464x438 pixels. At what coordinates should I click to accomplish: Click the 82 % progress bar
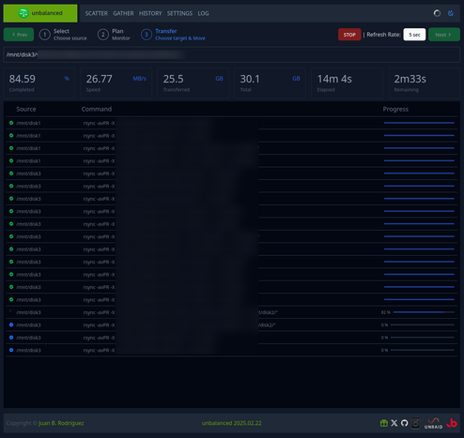coord(424,312)
